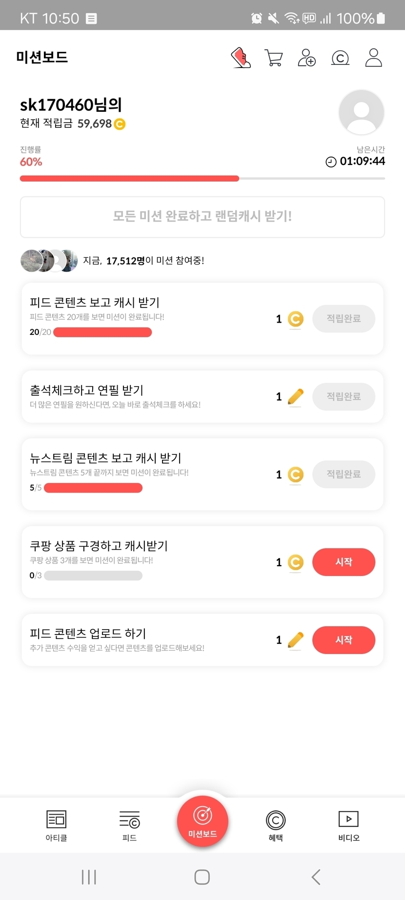The width and height of the screenshot is (405, 900).
Task: Start the 쿠팡 상품 구경하기 mission
Action: pos(344,562)
